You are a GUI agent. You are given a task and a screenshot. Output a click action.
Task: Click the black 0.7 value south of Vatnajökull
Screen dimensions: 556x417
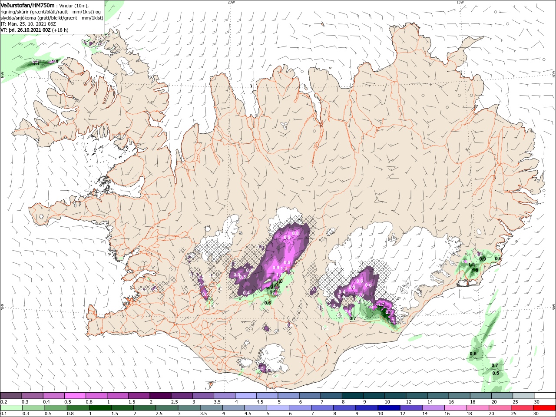click(x=353, y=319)
